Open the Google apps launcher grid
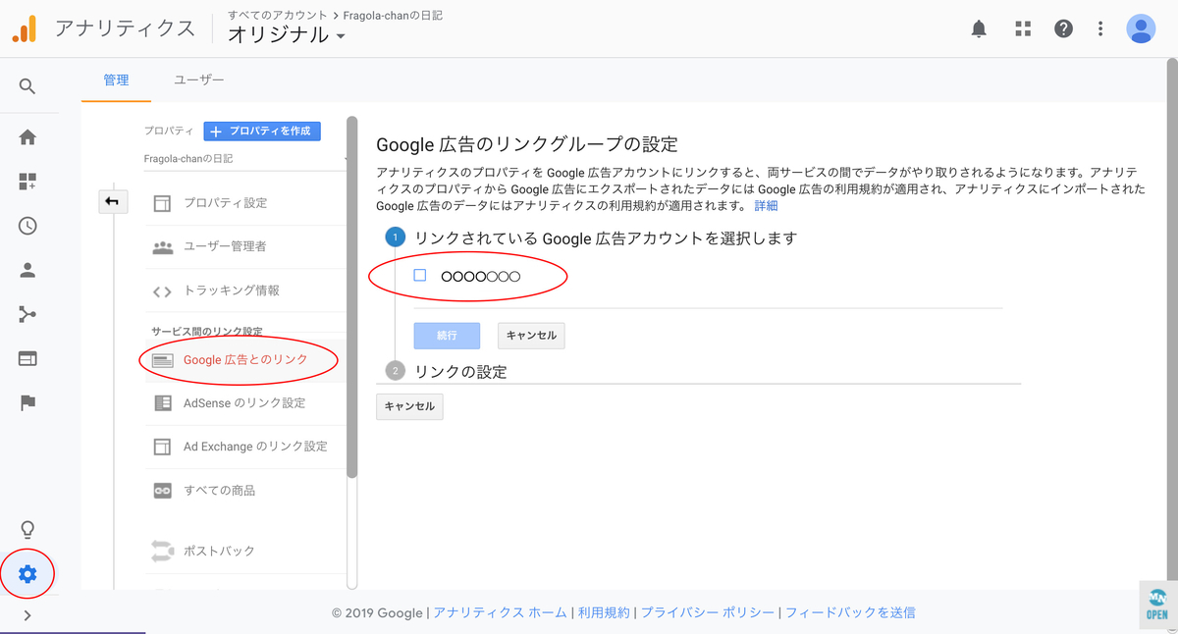The width and height of the screenshot is (1178, 634). click(1022, 27)
